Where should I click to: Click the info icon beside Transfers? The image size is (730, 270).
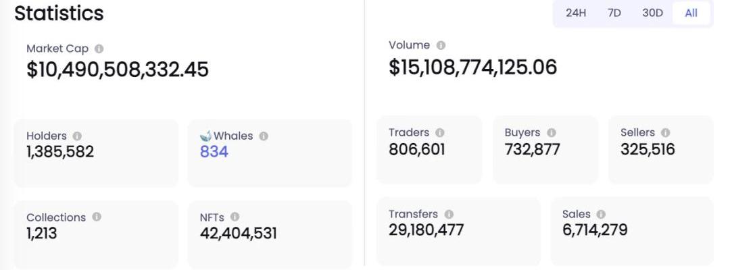(449, 214)
